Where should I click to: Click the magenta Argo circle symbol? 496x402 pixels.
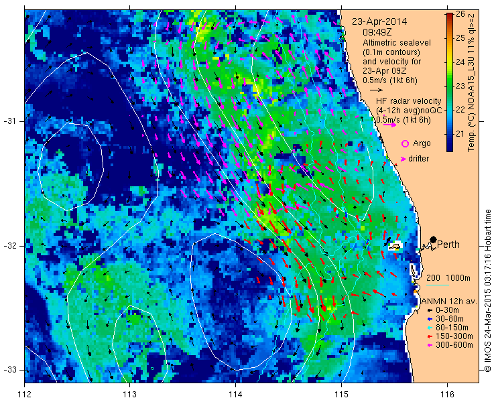pos(405,143)
